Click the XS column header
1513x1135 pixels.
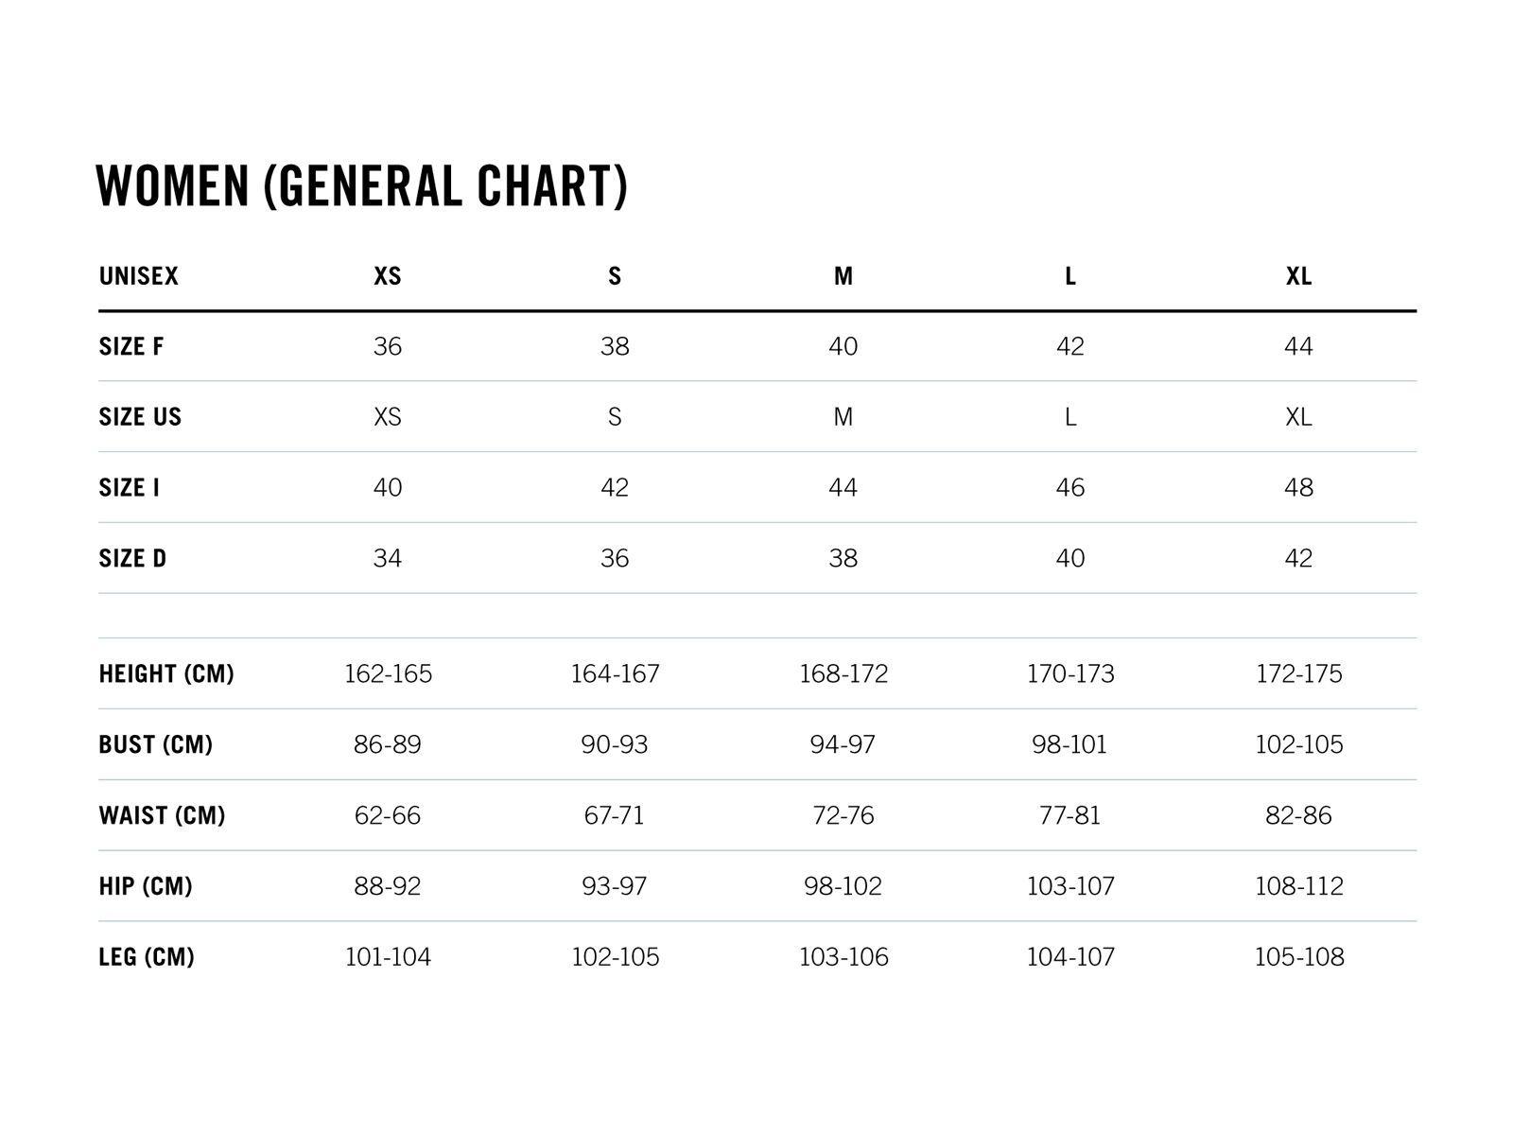click(388, 276)
